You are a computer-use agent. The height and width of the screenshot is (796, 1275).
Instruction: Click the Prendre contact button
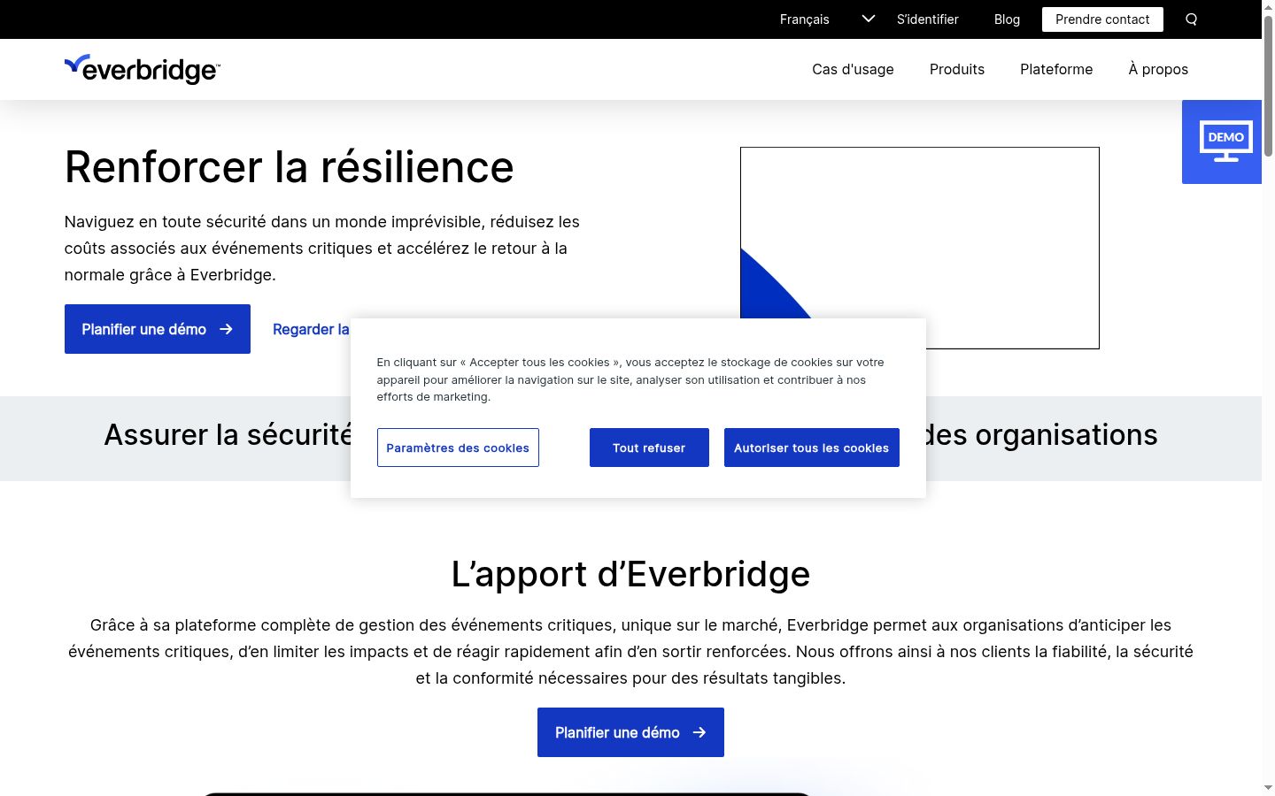tap(1102, 19)
